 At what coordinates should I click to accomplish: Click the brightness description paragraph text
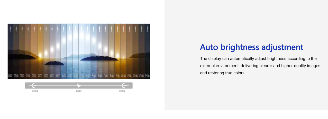[x=260, y=66]
